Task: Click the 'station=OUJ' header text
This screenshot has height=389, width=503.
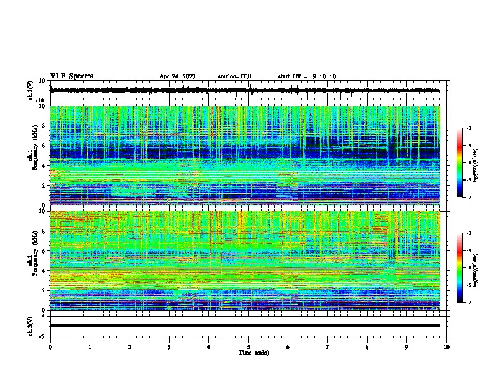Action: click(x=235, y=76)
